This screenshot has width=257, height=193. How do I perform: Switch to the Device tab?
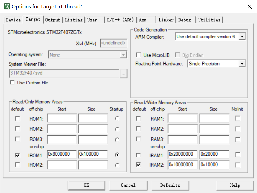(13, 20)
